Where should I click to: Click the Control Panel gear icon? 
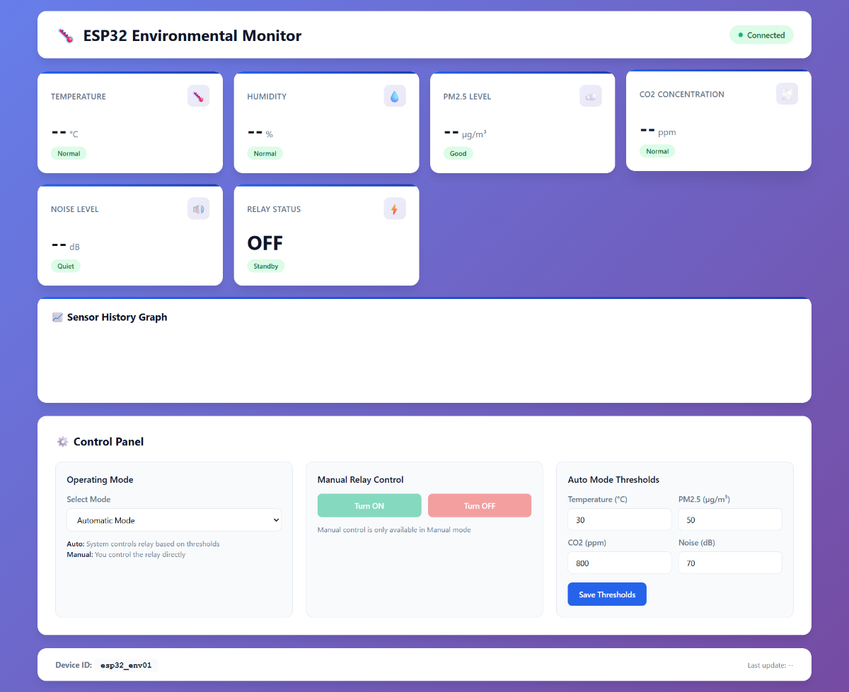(62, 442)
